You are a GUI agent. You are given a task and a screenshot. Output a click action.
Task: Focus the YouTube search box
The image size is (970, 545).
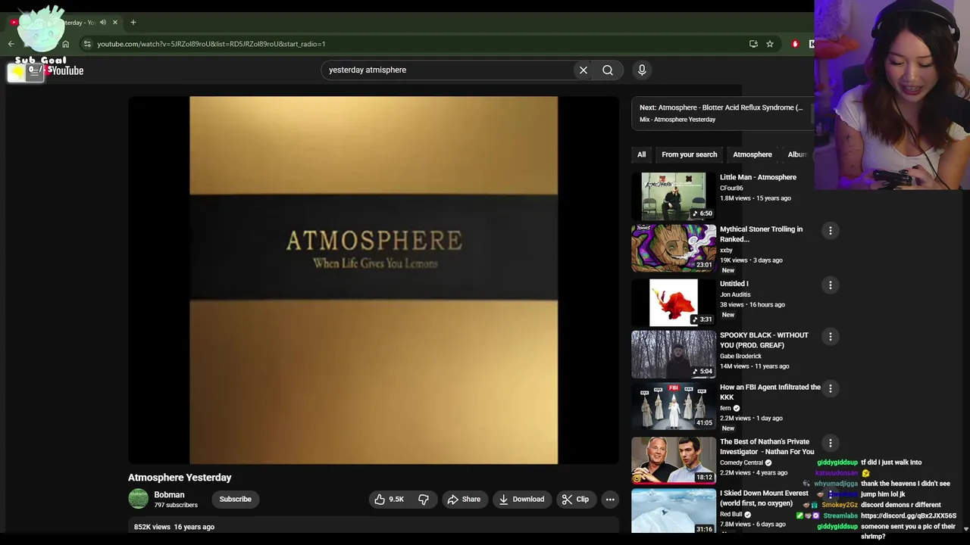tap(447, 70)
